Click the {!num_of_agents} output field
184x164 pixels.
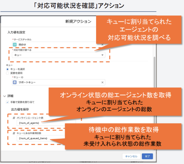pos(46,123)
